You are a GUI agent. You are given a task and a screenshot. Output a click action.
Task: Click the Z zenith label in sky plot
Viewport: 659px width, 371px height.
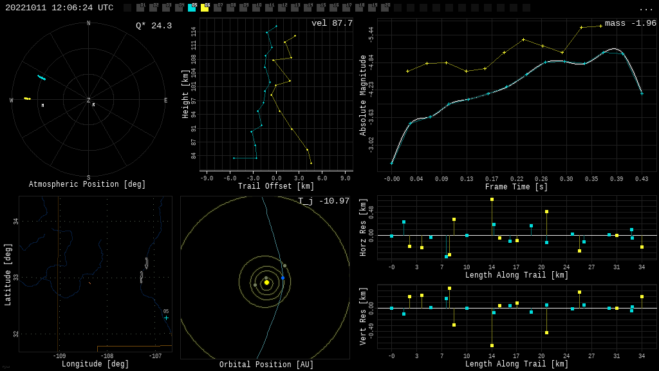[88, 100]
